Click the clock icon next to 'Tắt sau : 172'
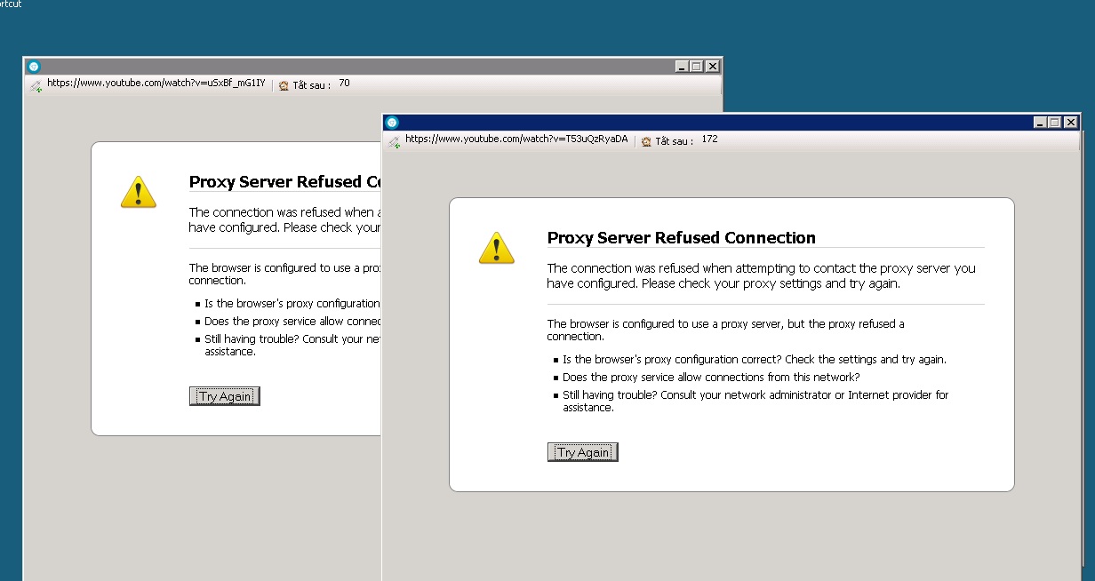This screenshot has height=581, width=1095. tap(646, 141)
